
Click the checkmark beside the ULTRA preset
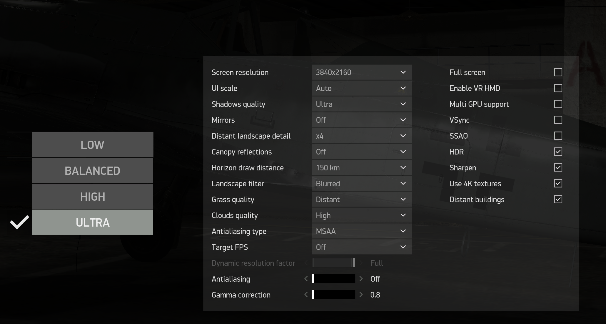(19, 222)
